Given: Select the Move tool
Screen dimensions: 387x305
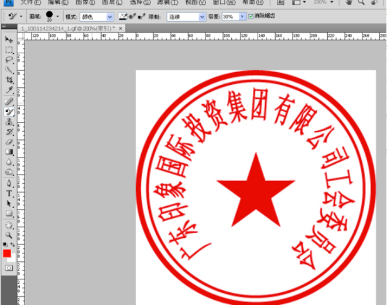Looking at the screenshot, I should [9, 39].
